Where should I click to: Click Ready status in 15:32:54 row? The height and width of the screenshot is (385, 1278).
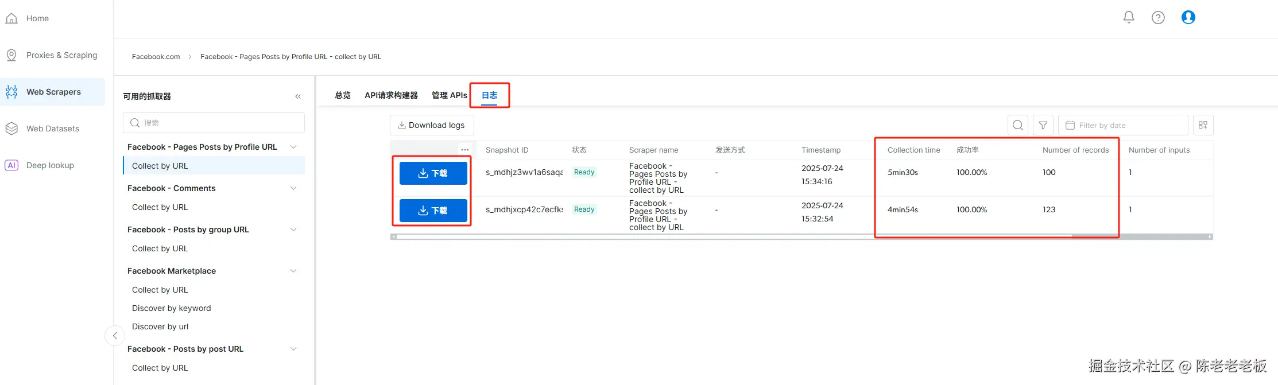tap(584, 209)
